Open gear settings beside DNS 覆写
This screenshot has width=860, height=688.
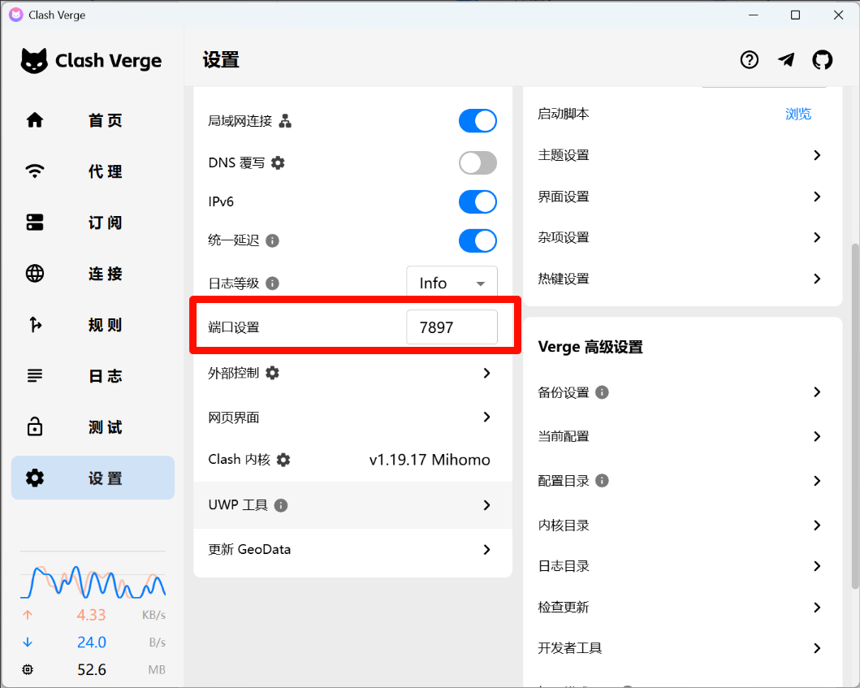pos(278,163)
